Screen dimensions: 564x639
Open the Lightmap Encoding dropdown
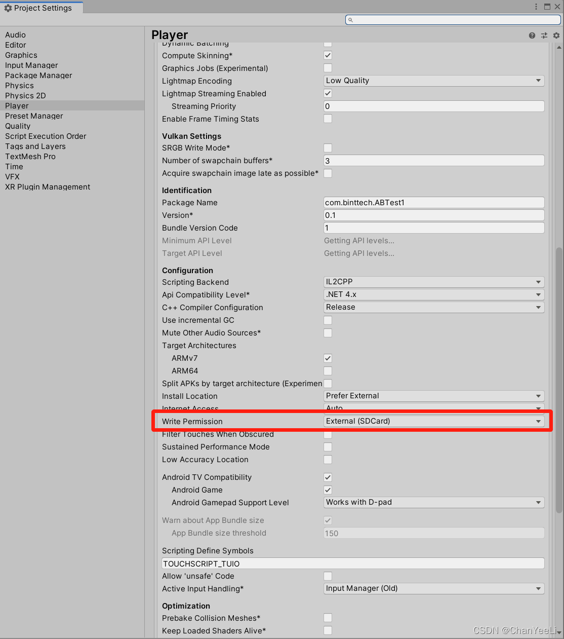click(x=434, y=81)
